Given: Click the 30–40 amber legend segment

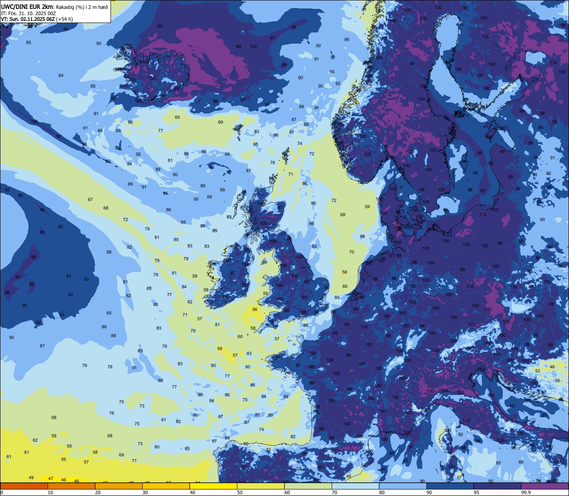Looking at the screenshot, I should click(166, 486).
